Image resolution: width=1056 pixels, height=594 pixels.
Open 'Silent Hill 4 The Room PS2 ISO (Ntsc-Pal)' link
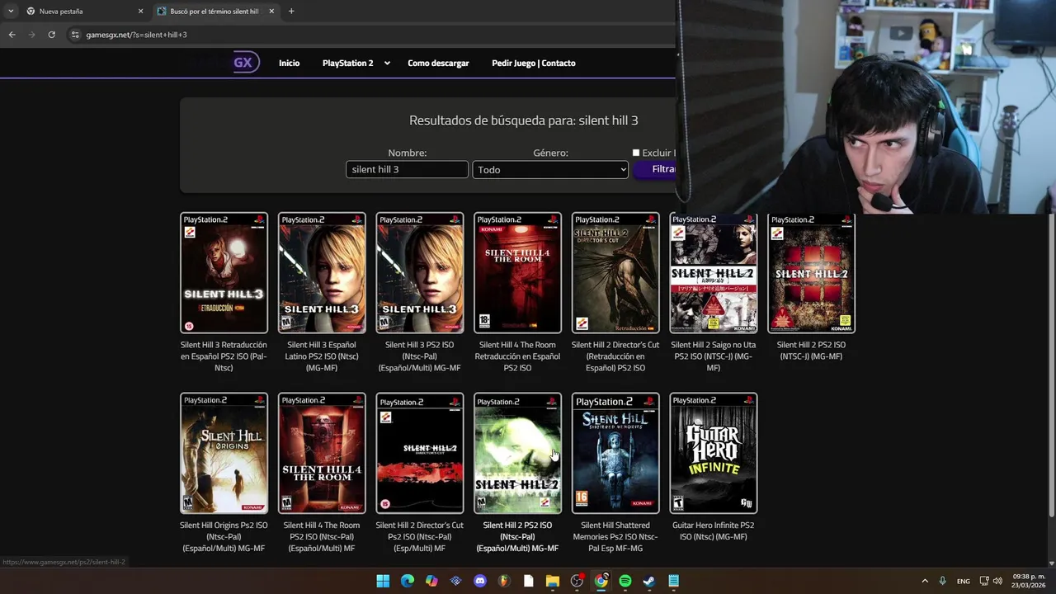coord(322,536)
